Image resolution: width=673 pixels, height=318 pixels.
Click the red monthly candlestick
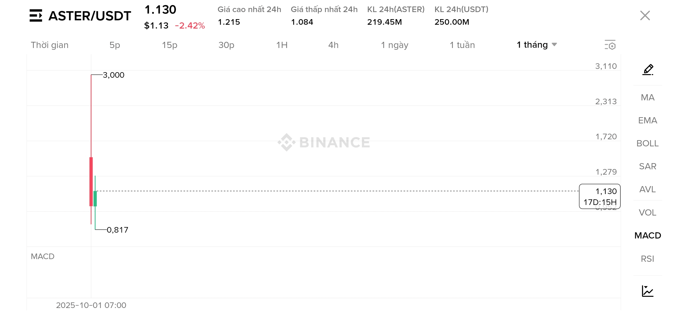tap(91, 181)
